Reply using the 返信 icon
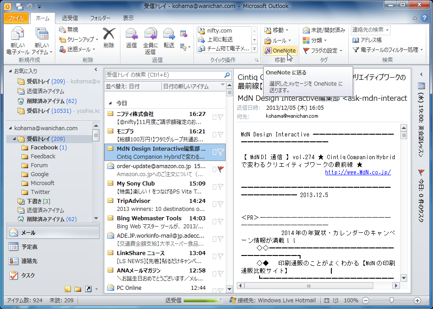Viewport: 433px width, 309px height. click(132, 38)
